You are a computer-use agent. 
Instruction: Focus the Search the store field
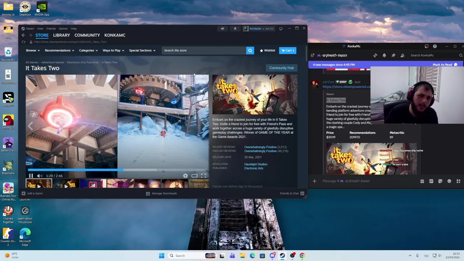coord(204,50)
